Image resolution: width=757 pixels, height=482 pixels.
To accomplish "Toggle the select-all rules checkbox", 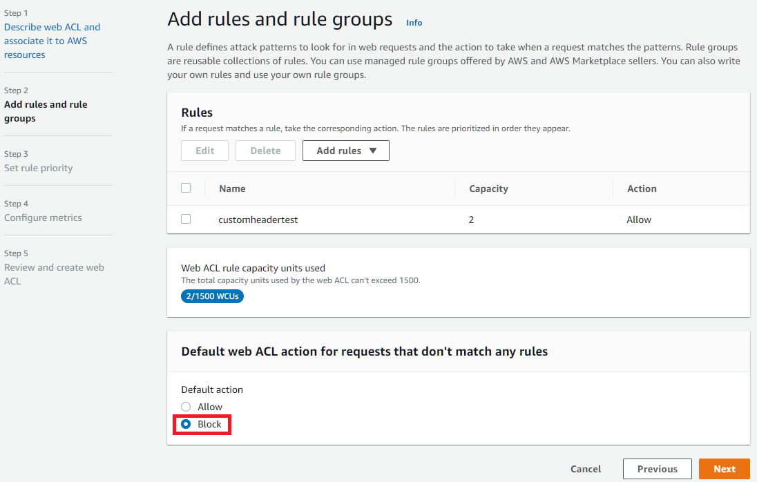I will click(x=186, y=188).
